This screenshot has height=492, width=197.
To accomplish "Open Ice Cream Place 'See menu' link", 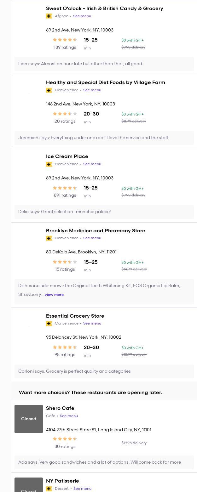I will tap(92, 164).
